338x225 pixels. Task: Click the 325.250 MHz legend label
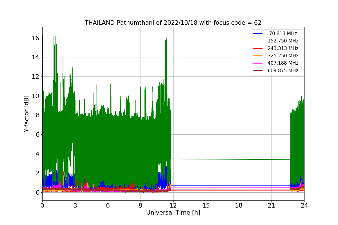click(x=283, y=56)
